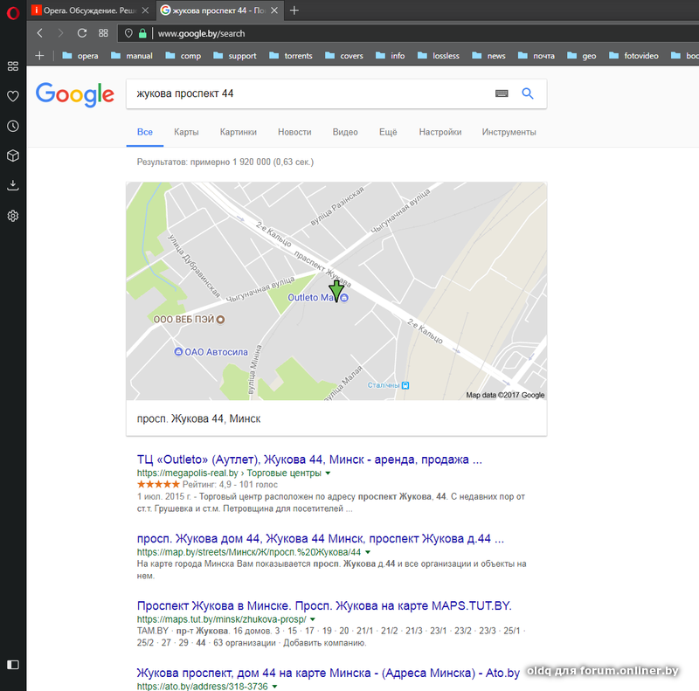The image size is (699, 691).
Task: Open the torrents bookmarks folder
Action: click(x=291, y=56)
